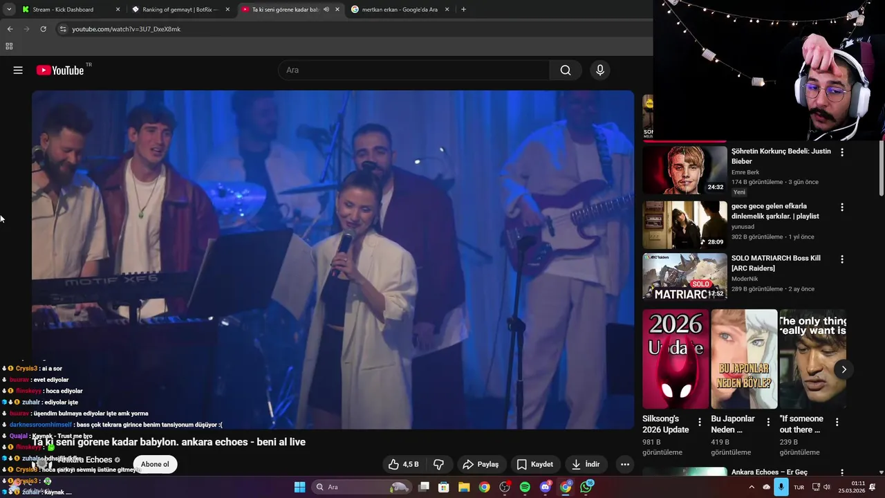The image size is (885, 498).
Task: Click the video title text
Action: (x=169, y=442)
